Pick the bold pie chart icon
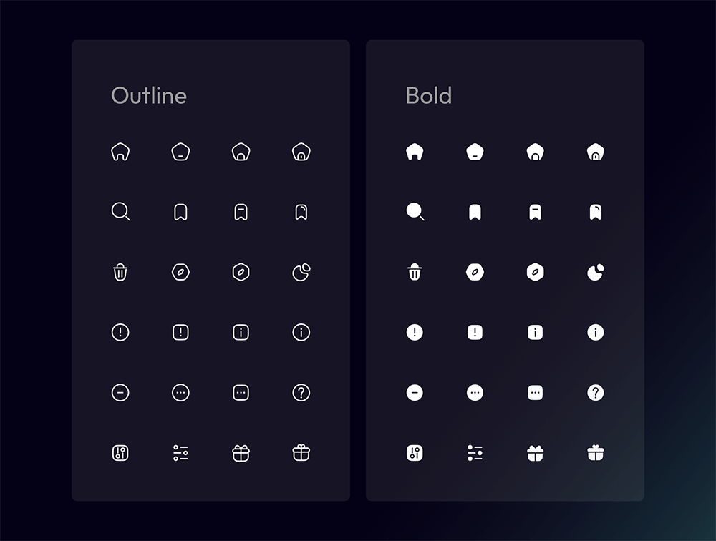Screen dimensions: 716x541 (595, 272)
